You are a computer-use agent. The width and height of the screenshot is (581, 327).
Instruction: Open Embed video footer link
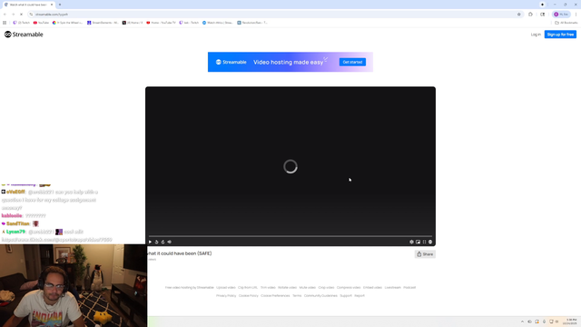click(372, 287)
